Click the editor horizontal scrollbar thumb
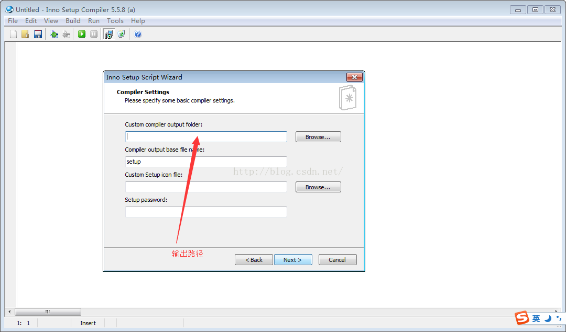This screenshot has height=332, width=566. tap(48, 312)
